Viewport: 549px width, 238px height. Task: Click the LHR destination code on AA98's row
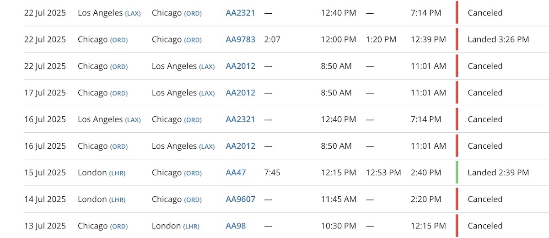(x=191, y=226)
